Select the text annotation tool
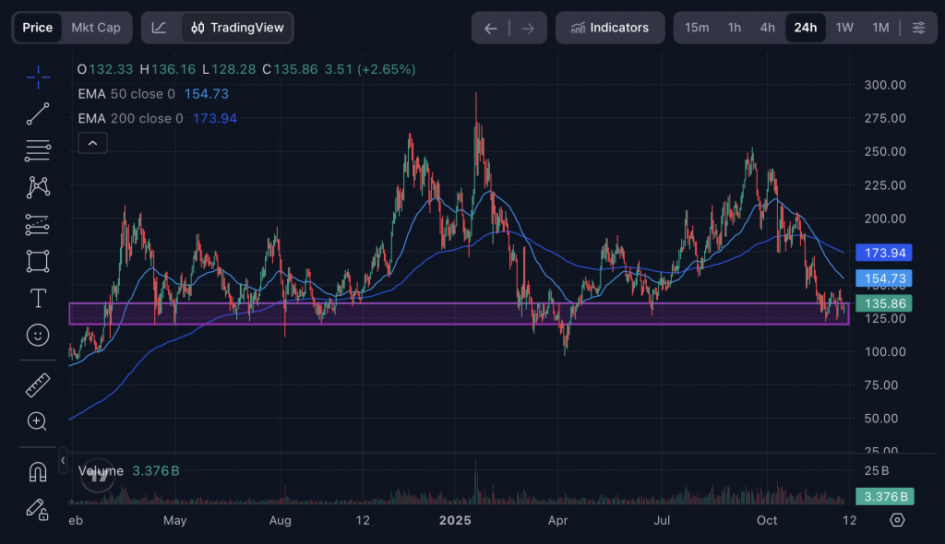This screenshot has width=945, height=544. point(38,298)
